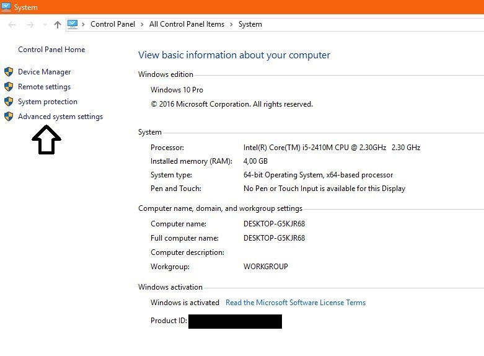Open the recent locations dropdown arrow

pyautogui.click(x=45, y=25)
